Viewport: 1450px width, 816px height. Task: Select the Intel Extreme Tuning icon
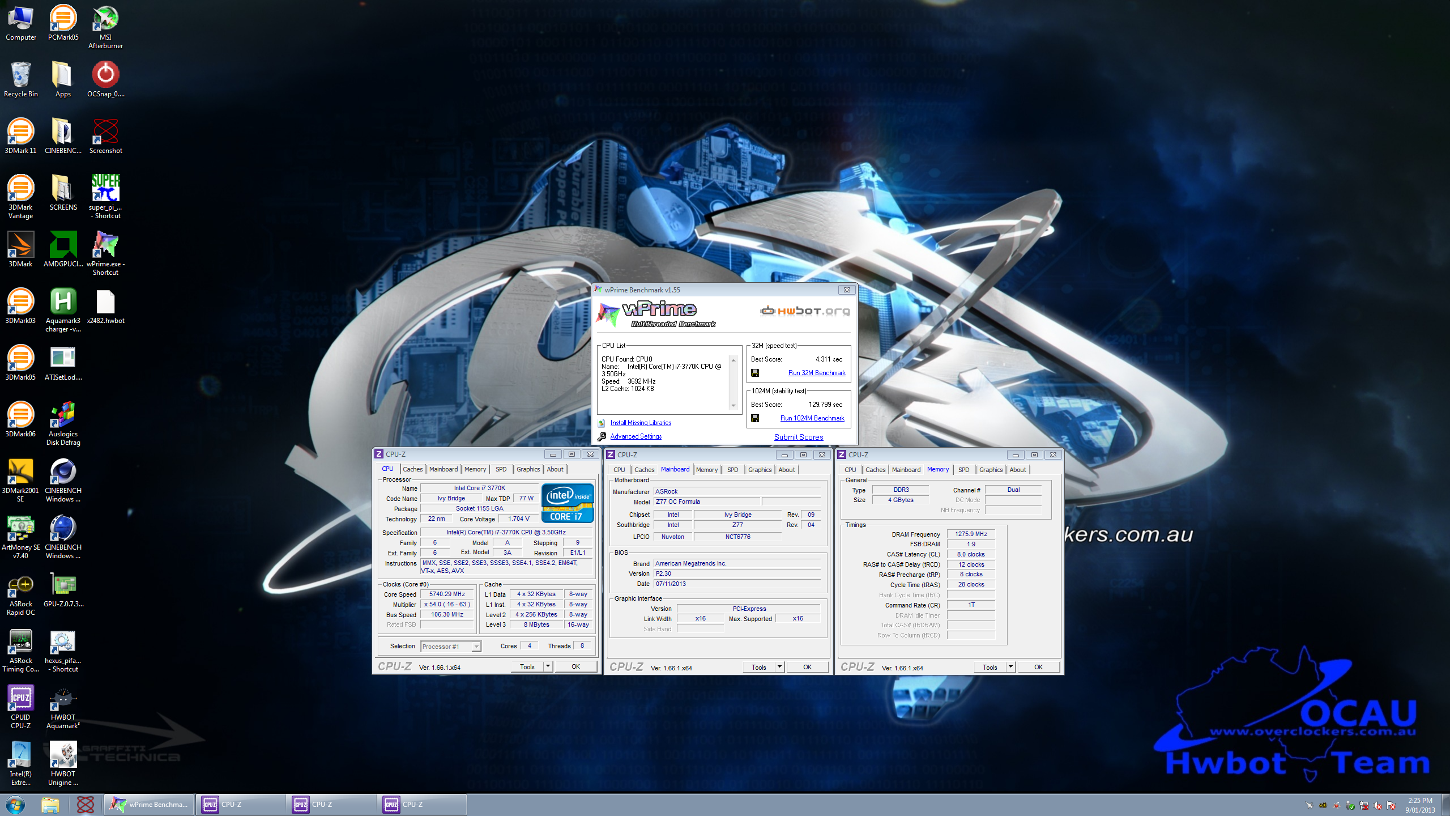tap(20, 764)
